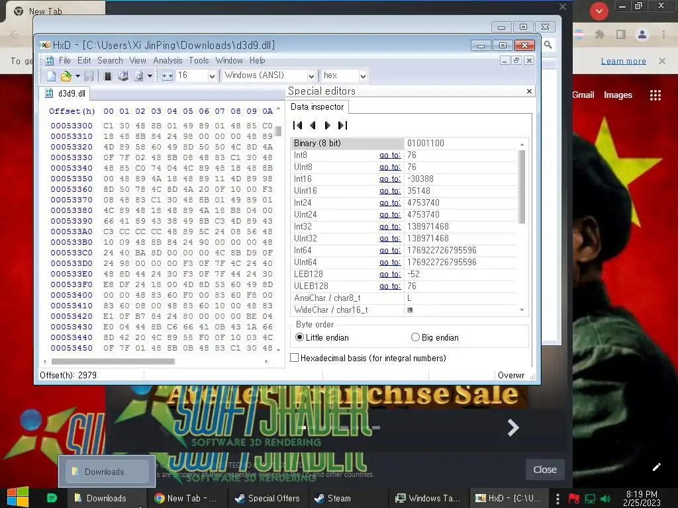Switch to Special Offers Steam taskbar button
The image size is (678, 508).
tap(267, 498)
